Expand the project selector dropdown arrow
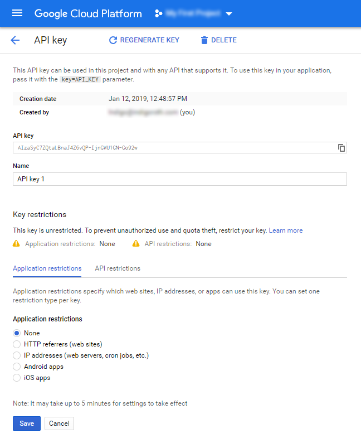The width and height of the screenshot is (361, 438). (x=229, y=13)
